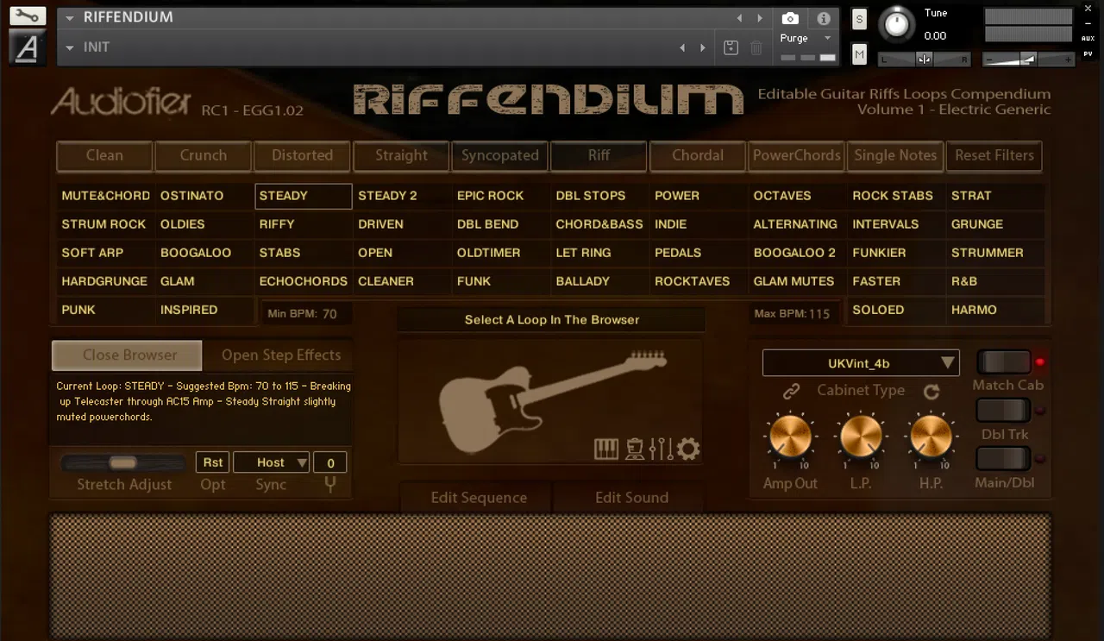Switch to the Edit Sequence tab
This screenshot has width=1104, height=641.
click(479, 498)
